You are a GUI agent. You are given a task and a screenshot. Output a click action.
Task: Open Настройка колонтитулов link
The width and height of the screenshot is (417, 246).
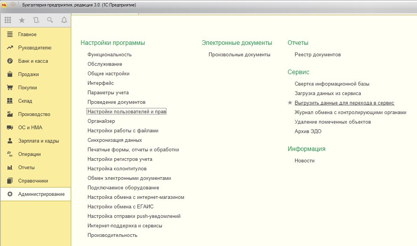coord(117,169)
